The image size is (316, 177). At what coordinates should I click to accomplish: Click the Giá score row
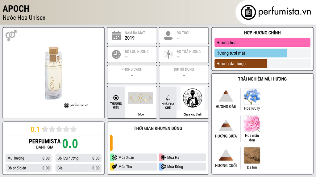click(x=78, y=168)
